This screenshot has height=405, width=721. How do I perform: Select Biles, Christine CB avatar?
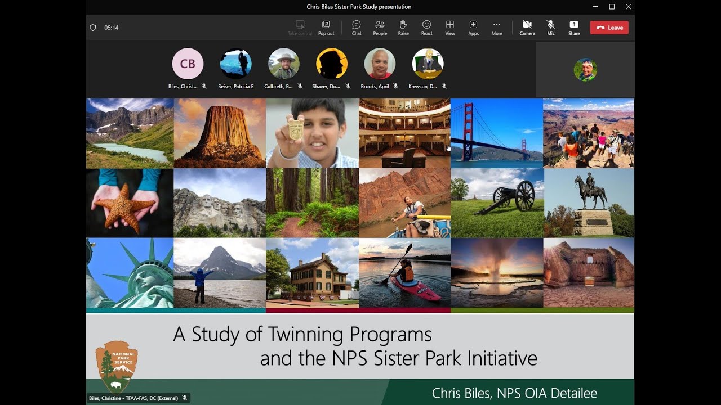(188, 64)
